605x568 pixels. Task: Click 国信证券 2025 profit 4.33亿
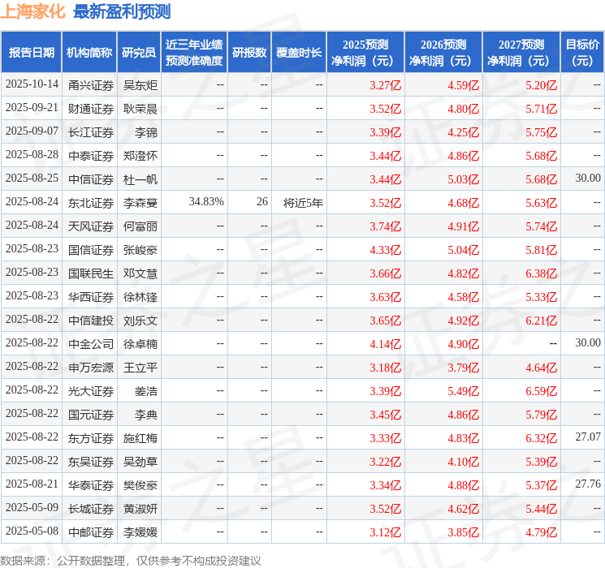click(x=385, y=250)
